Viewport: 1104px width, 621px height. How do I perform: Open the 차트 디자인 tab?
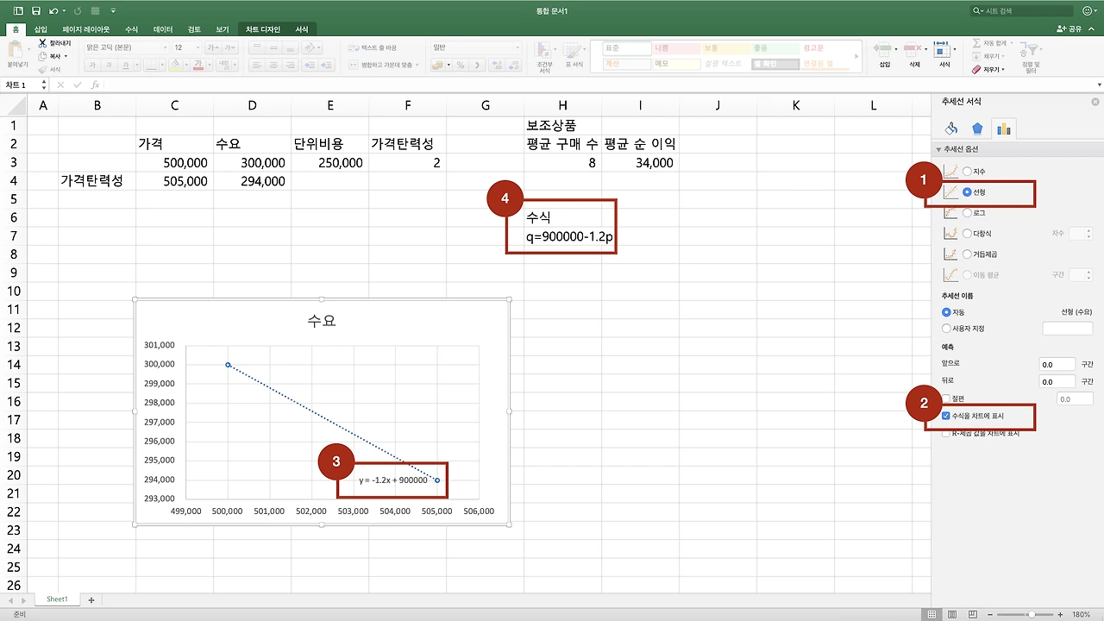pyautogui.click(x=262, y=29)
